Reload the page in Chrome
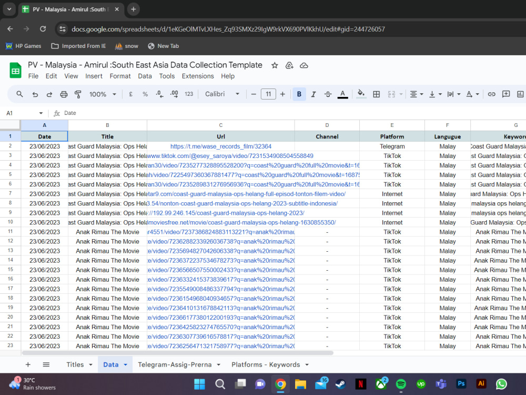 click(43, 29)
